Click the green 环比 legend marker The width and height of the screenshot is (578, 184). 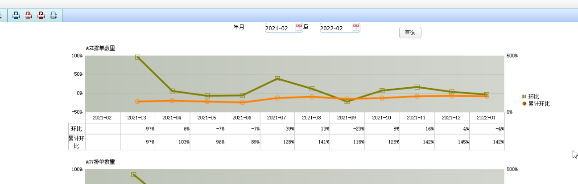(524, 96)
